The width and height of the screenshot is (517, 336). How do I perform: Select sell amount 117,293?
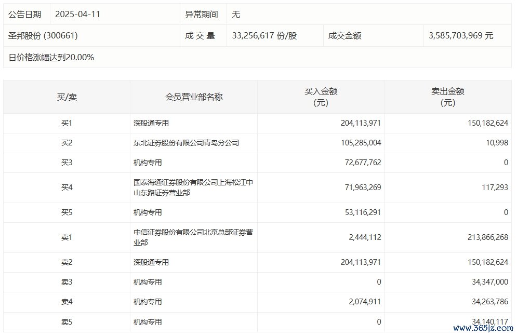pos(495,187)
